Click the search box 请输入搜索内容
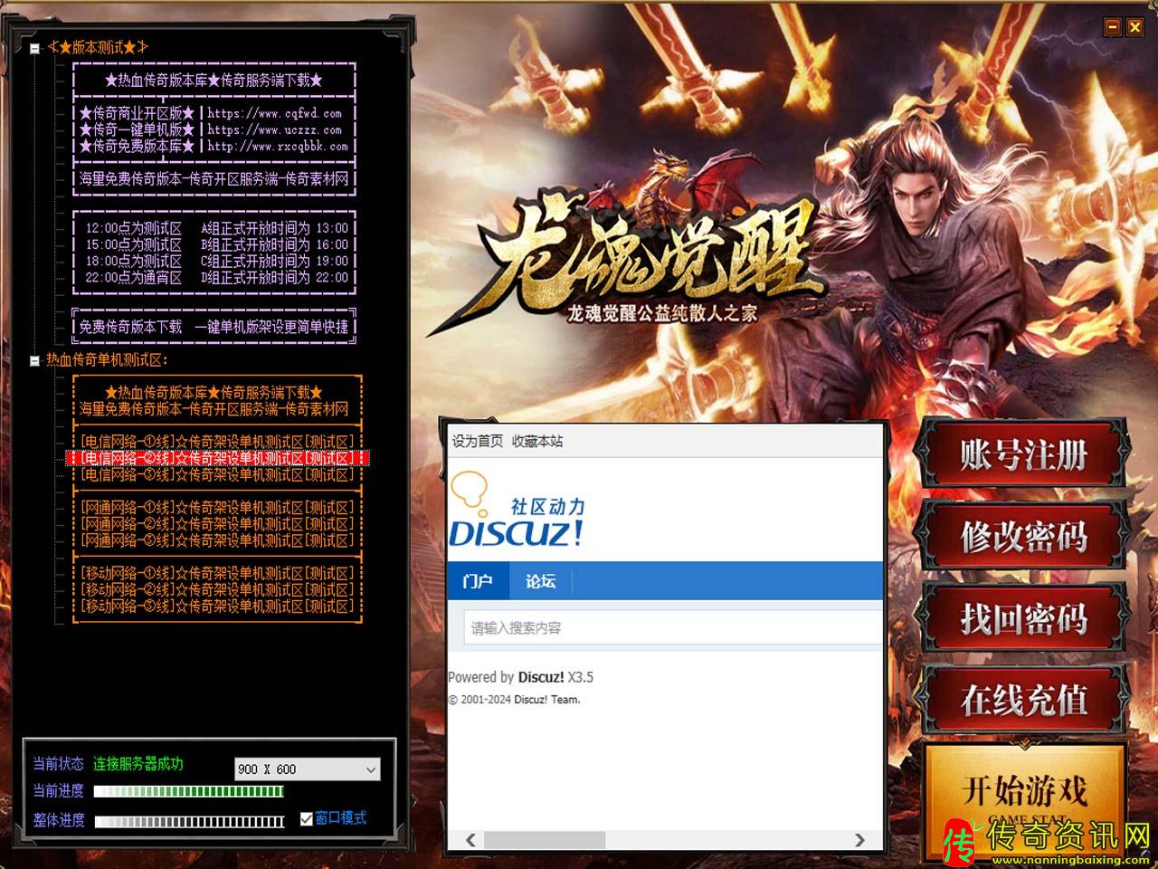The image size is (1158, 869). coord(669,627)
